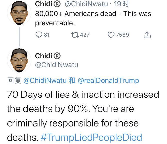This screenshot has height=144, width=167.
Task: Select the '70 Days of lies' tweet text
Action: [x=83, y=109]
